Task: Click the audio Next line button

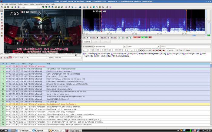Action: click(88, 38)
